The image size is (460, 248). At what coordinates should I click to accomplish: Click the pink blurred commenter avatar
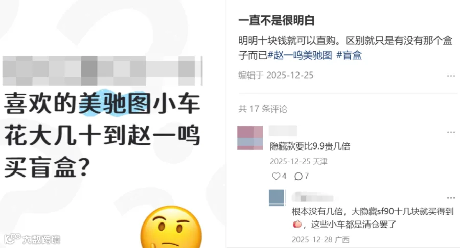[x=250, y=138]
